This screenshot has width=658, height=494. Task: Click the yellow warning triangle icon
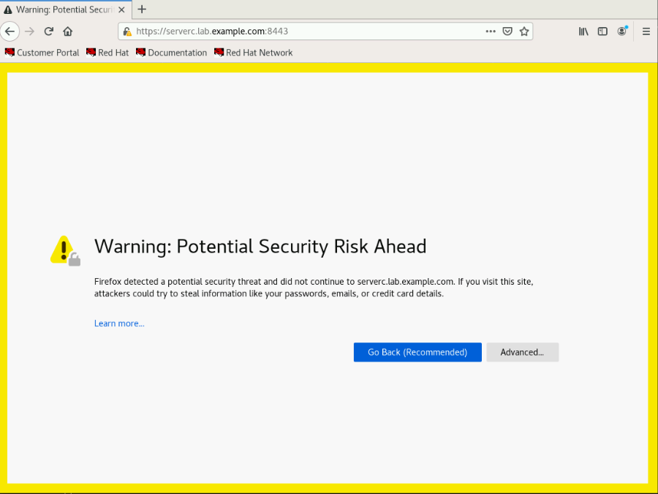(x=65, y=251)
